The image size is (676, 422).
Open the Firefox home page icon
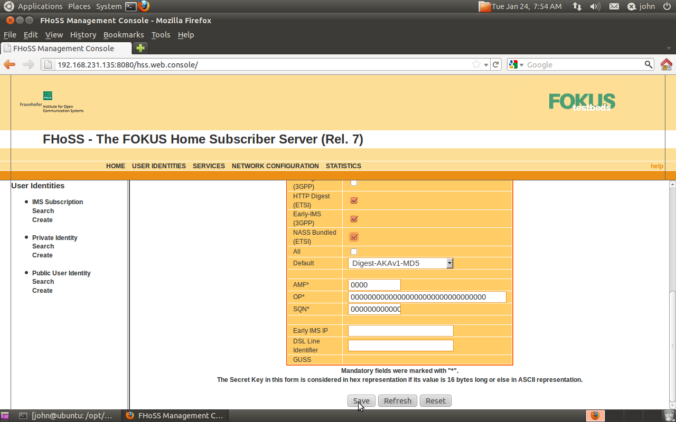coord(666,64)
